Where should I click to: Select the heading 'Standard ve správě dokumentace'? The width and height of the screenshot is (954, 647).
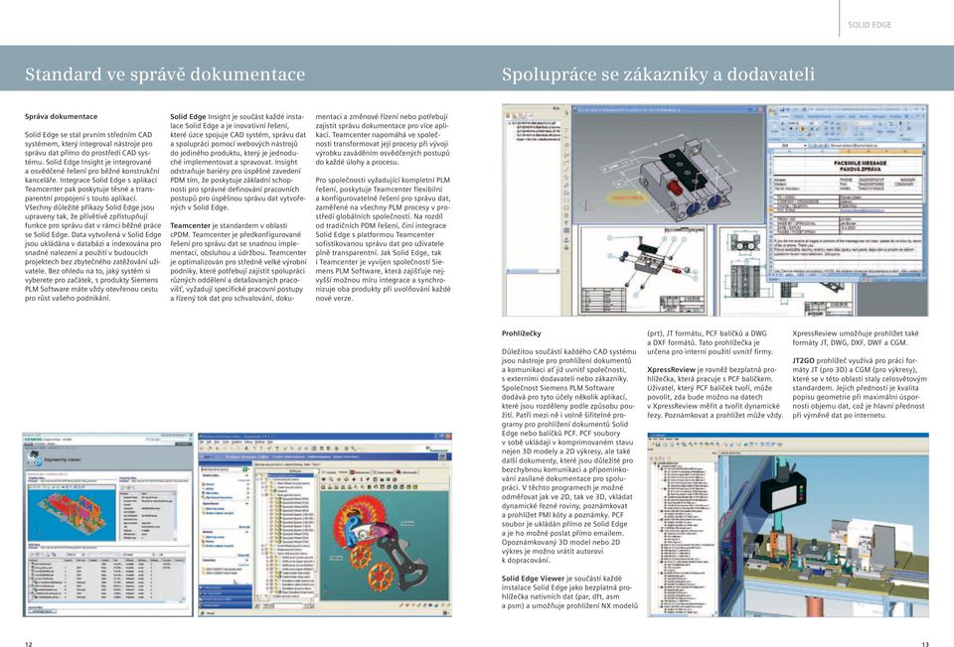165,74
